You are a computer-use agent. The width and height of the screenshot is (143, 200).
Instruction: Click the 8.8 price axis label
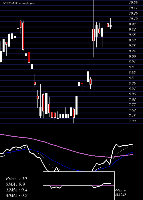[131, 67]
